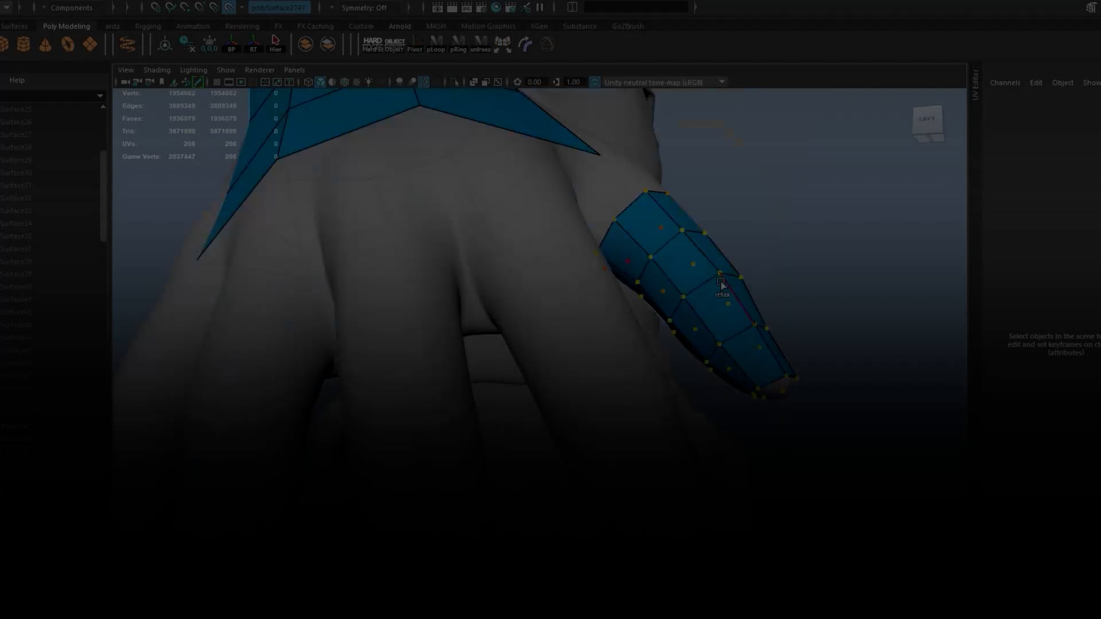Create a poly cone from the shelf
Viewport: 1101px width, 619px height.
tap(45, 45)
